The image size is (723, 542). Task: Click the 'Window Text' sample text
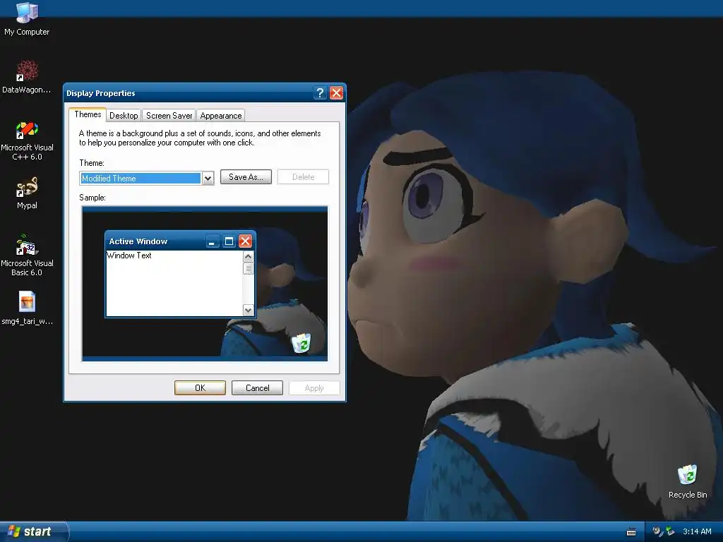pos(129,255)
